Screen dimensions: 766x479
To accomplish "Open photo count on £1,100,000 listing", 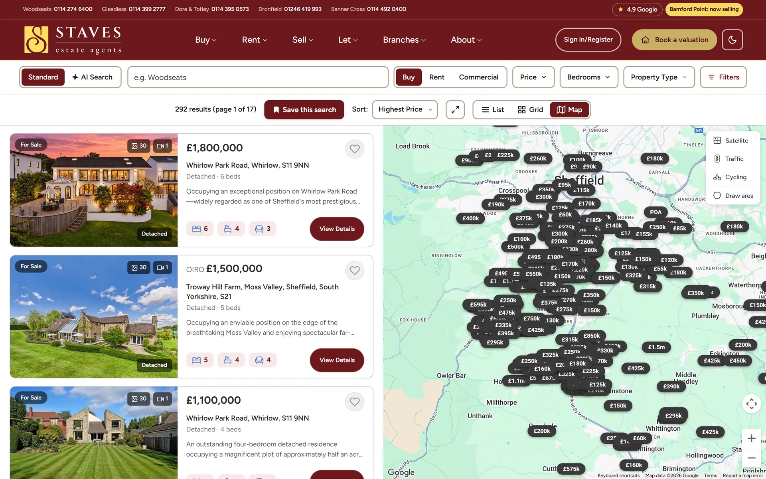I will [x=139, y=398].
